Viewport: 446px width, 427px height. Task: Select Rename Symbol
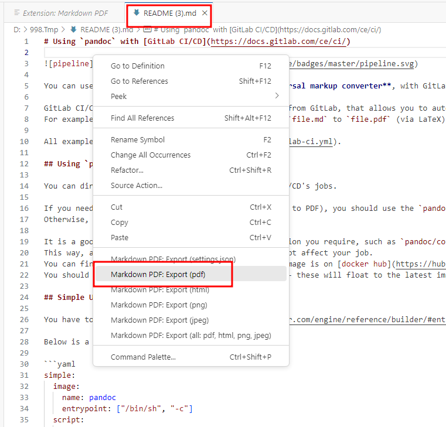point(191,140)
